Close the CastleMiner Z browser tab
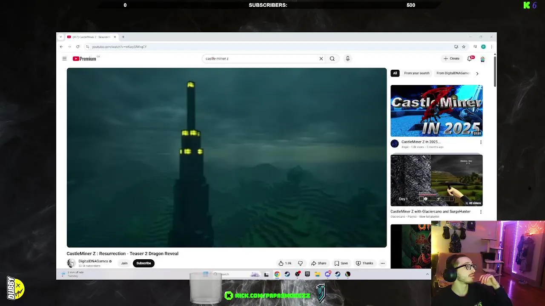Image resolution: width=545 pixels, height=306 pixels. click(x=115, y=37)
